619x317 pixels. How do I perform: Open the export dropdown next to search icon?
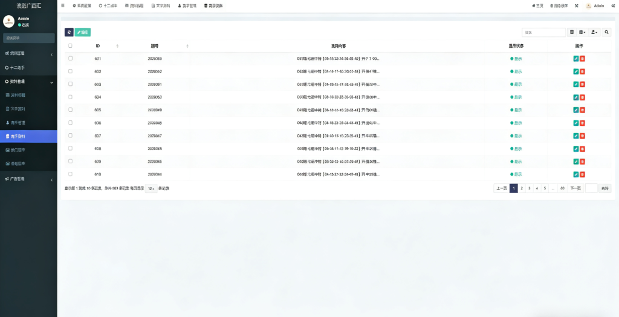[x=595, y=32]
